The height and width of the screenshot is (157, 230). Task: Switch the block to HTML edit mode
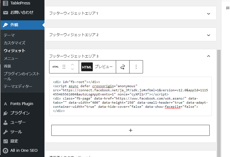pyautogui.click(x=87, y=67)
